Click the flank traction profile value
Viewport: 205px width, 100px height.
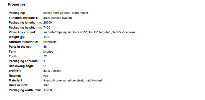(x=52, y=71)
